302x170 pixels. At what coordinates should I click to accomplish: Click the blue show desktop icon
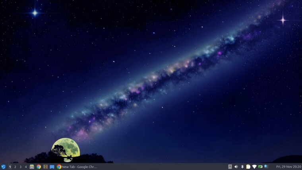pyautogui.click(x=52, y=167)
